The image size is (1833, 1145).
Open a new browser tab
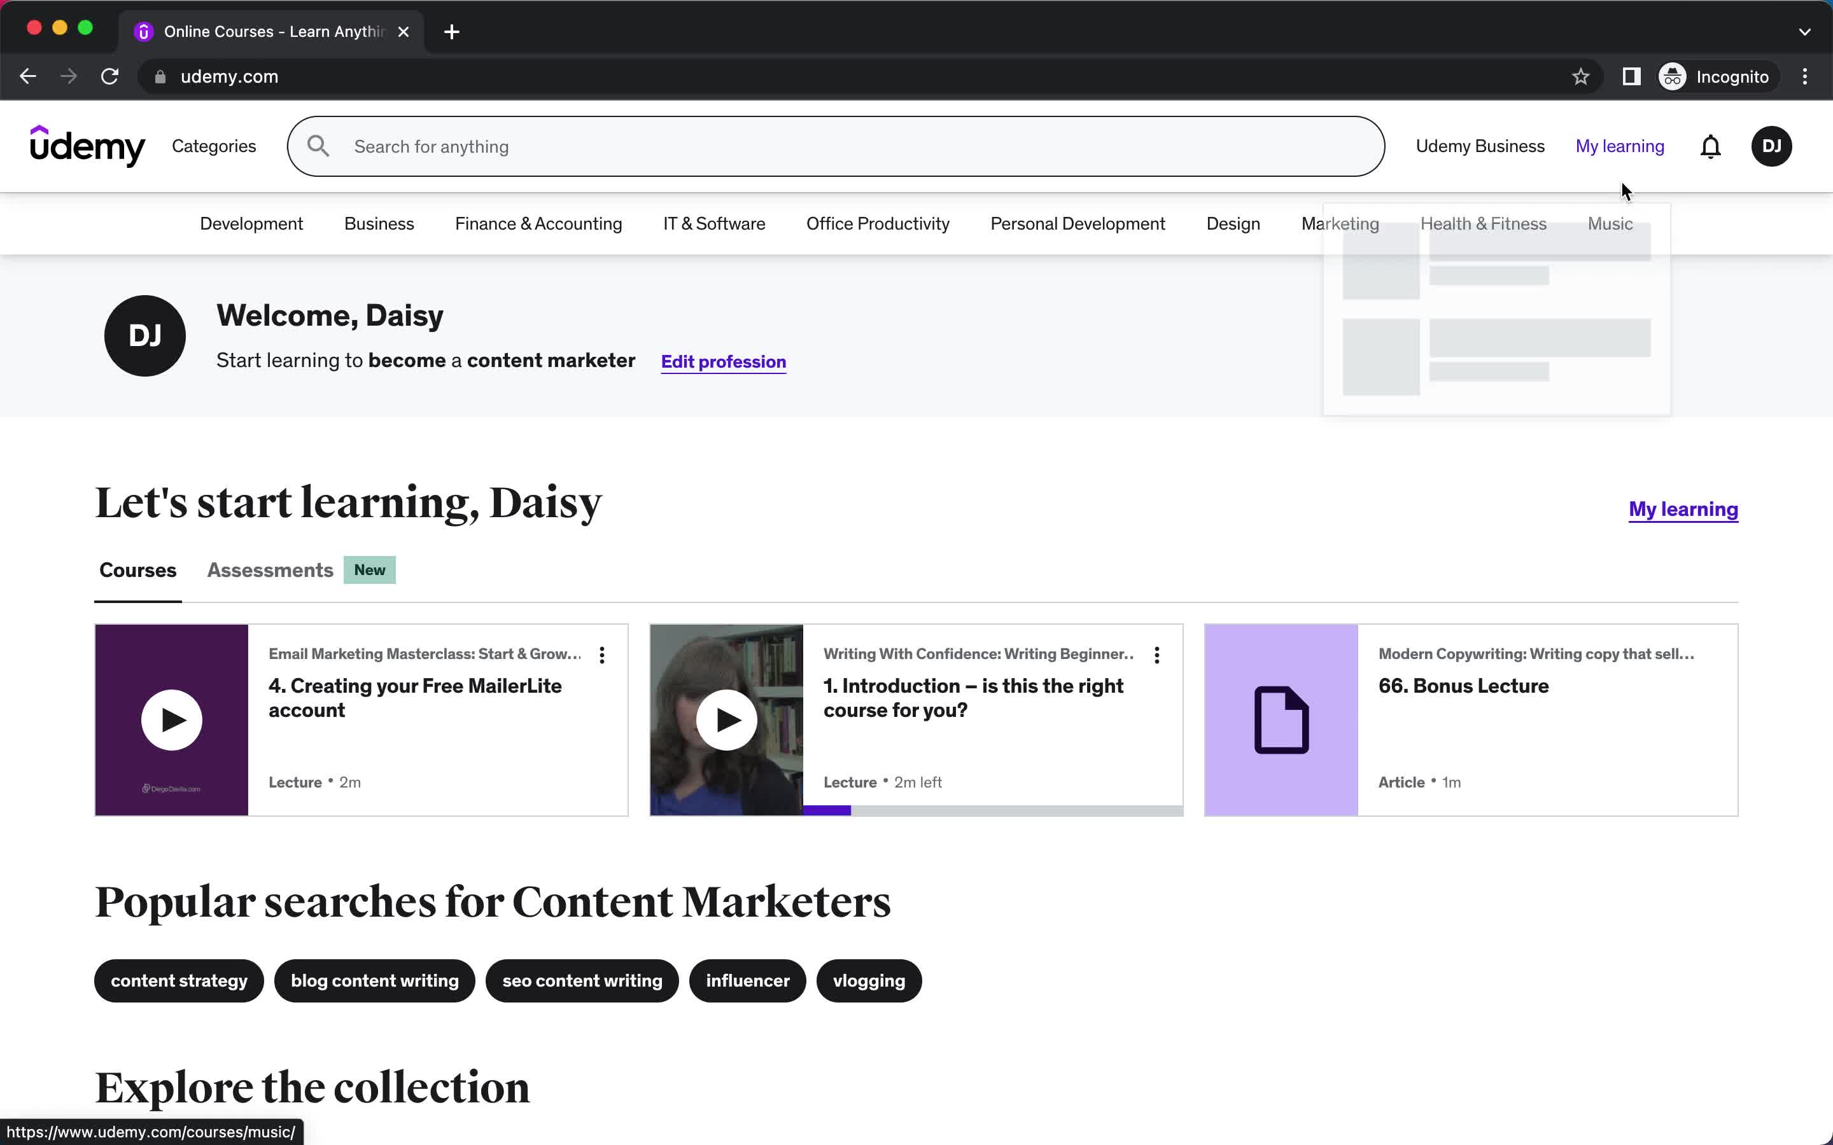(451, 32)
